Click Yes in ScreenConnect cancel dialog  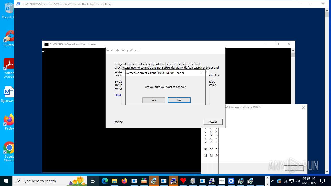(x=154, y=100)
